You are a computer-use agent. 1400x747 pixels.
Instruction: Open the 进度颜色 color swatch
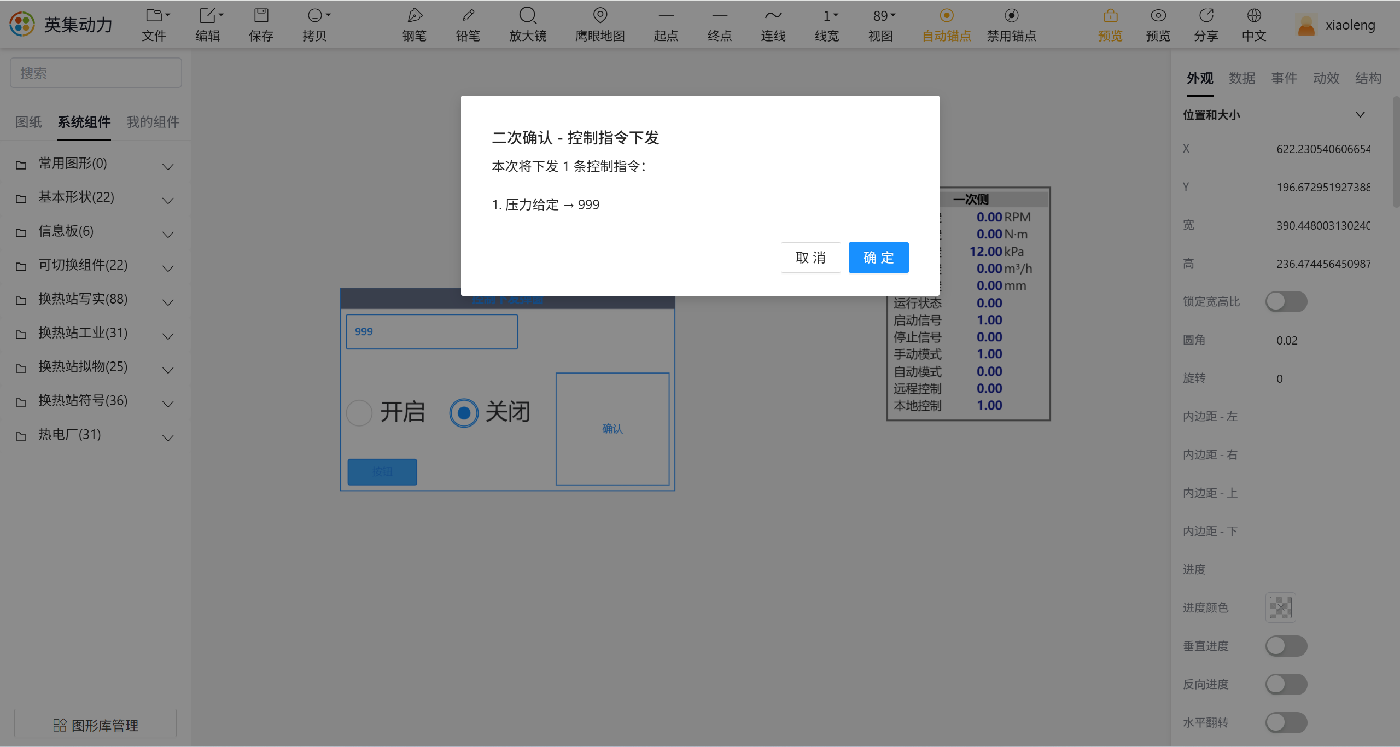coord(1280,608)
